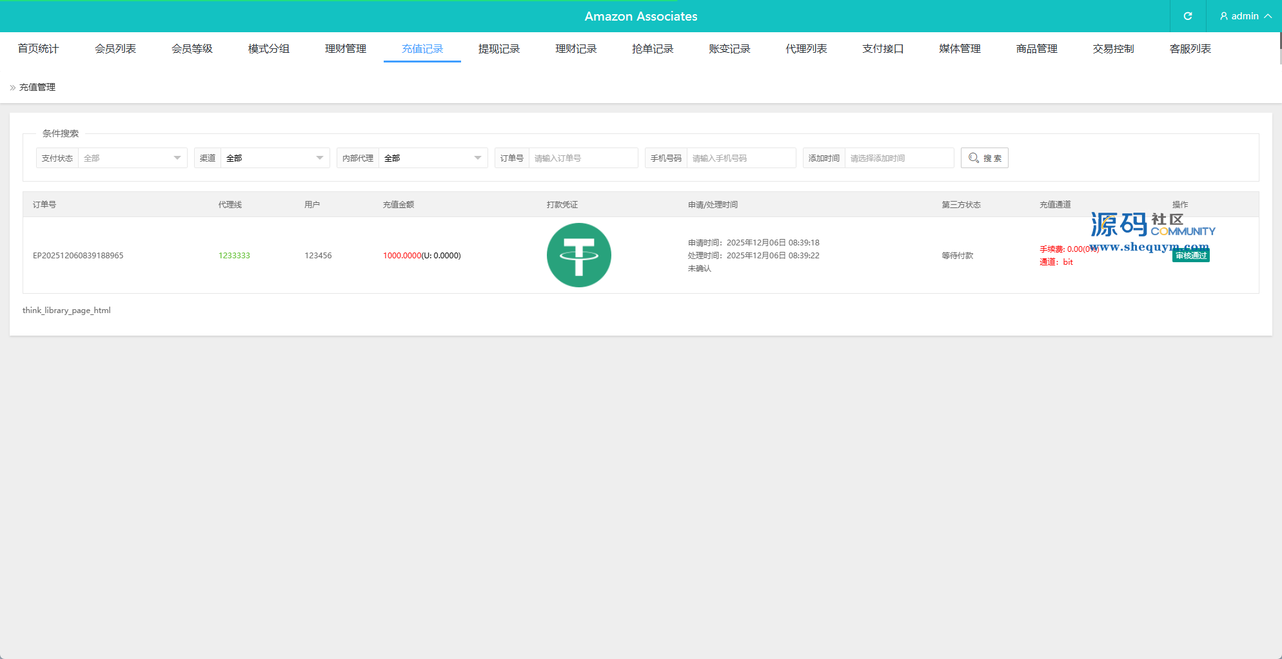Open the 商品管理 tab
The width and height of the screenshot is (1282, 659).
1036,49
